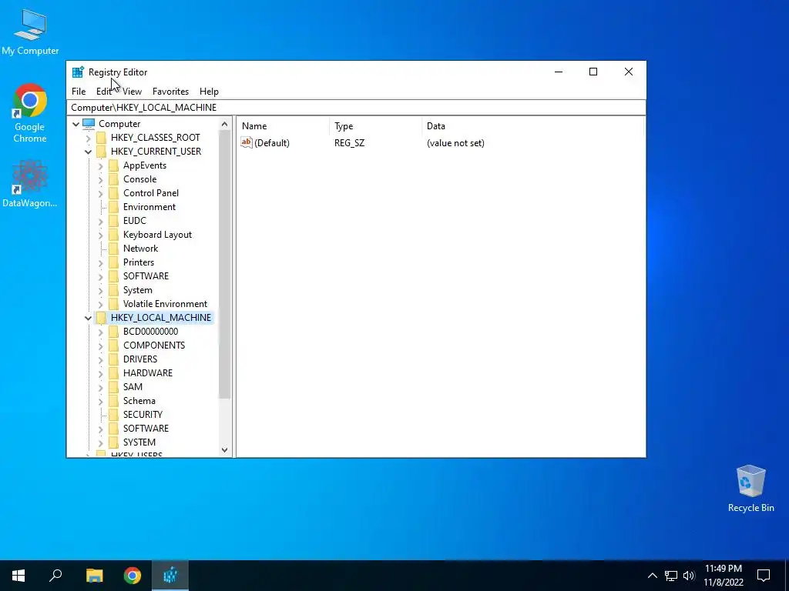Open the My Computer desktop icon
The height and width of the screenshot is (591, 789).
coord(30,32)
